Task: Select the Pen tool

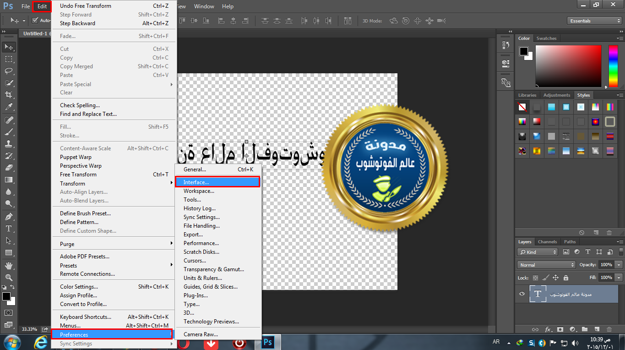Action: [x=9, y=216]
